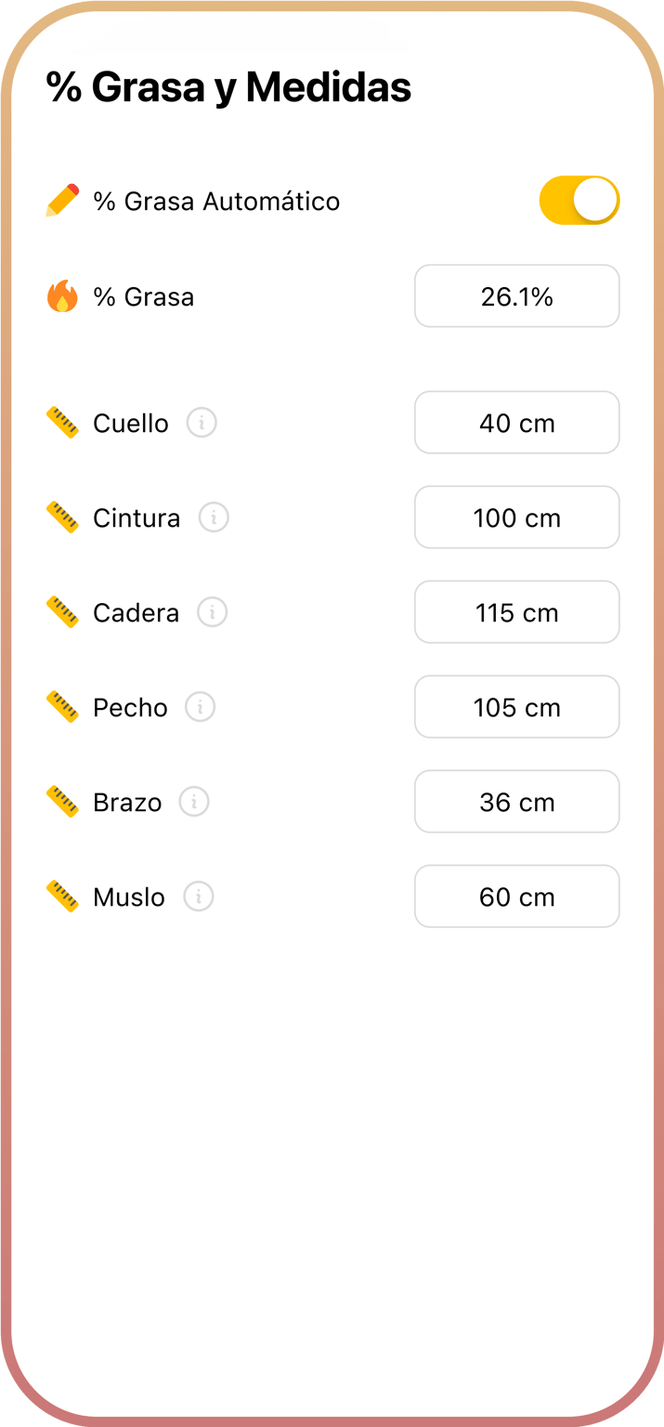Viewport: 664px width, 1427px height.
Task: Select the ruler icon beside Brazo
Action: tap(62, 802)
